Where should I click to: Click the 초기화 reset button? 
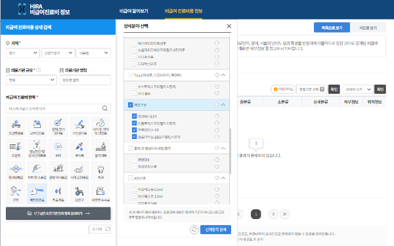point(100,229)
